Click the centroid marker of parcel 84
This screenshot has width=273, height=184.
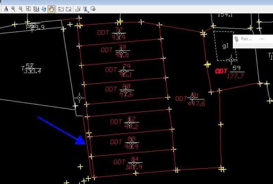(x=134, y=163)
